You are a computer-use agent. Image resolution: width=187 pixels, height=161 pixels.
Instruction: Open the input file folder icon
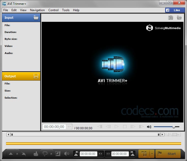coord(36,18)
